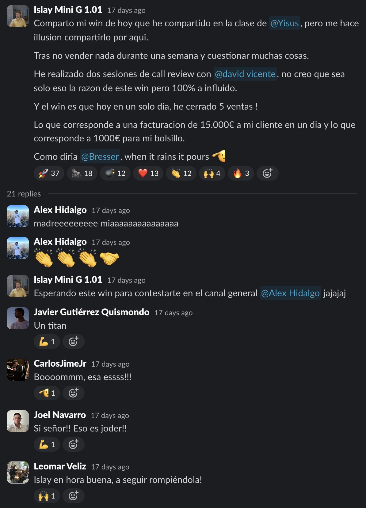Click the raised hands reaction showing 4
366x508 pixels.
(212, 173)
